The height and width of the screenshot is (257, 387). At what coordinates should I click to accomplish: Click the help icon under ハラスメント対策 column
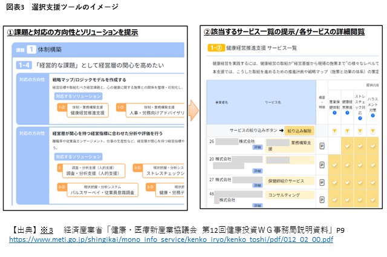pos(372,115)
